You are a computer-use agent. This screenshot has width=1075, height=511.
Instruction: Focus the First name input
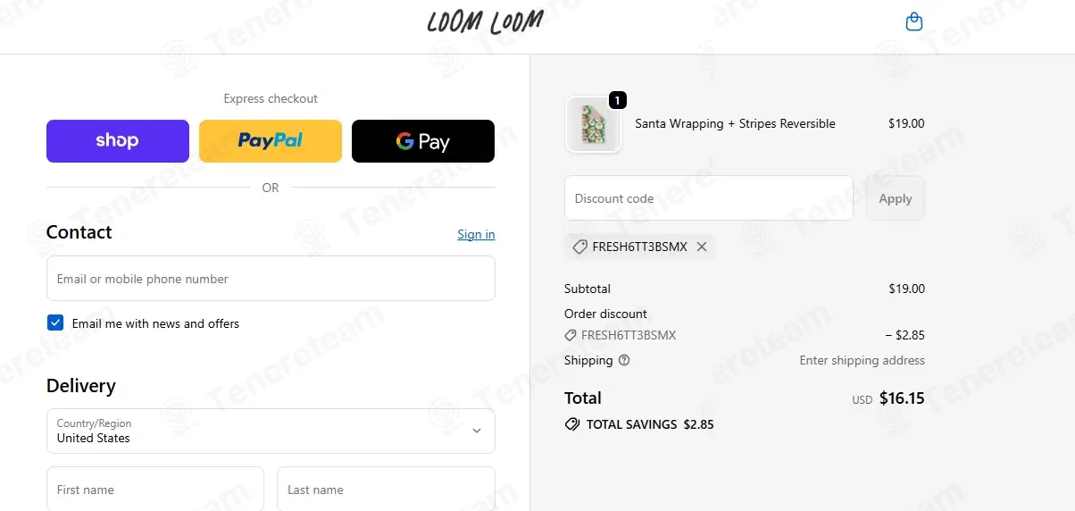pyautogui.click(x=155, y=490)
